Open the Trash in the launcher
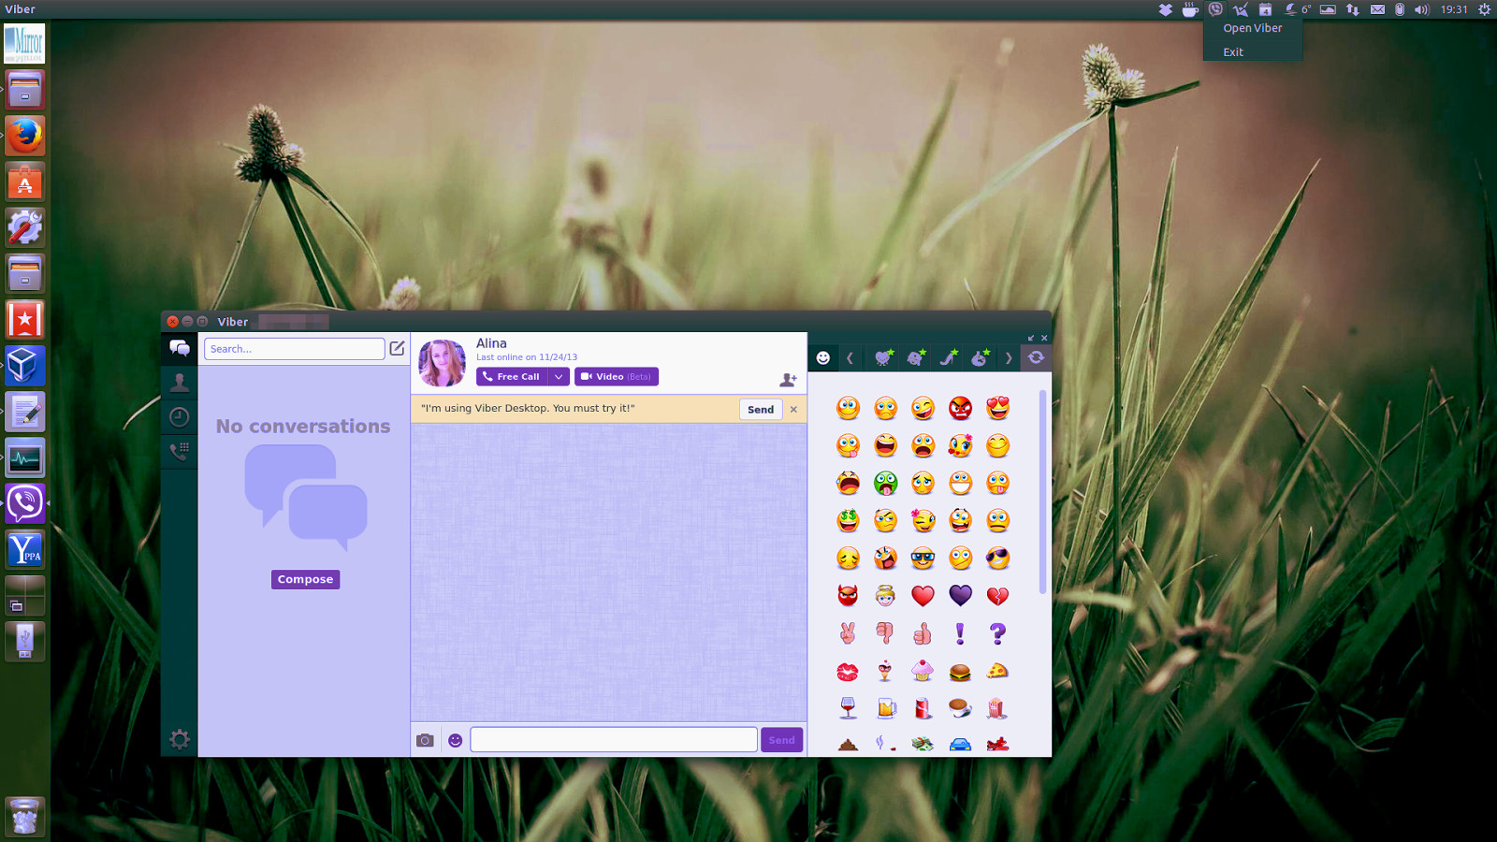Image resolution: width=1497 pixels, height=842 pixels. [25, 817]
